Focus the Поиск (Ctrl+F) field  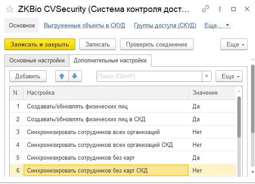pos(149,76)
